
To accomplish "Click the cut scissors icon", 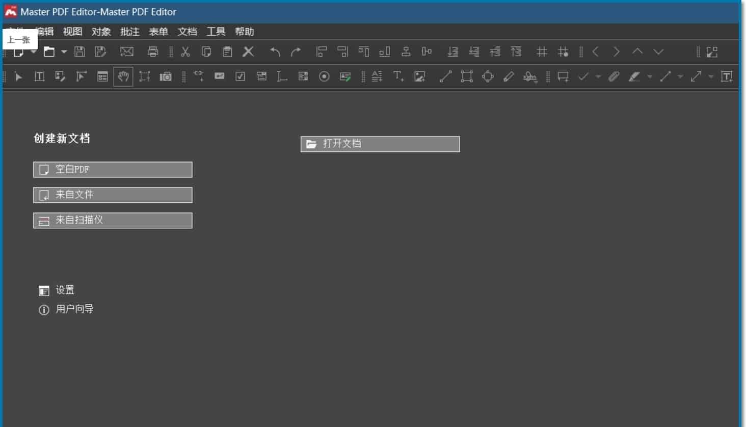I will pyautogui.click(x=185, y=51).
